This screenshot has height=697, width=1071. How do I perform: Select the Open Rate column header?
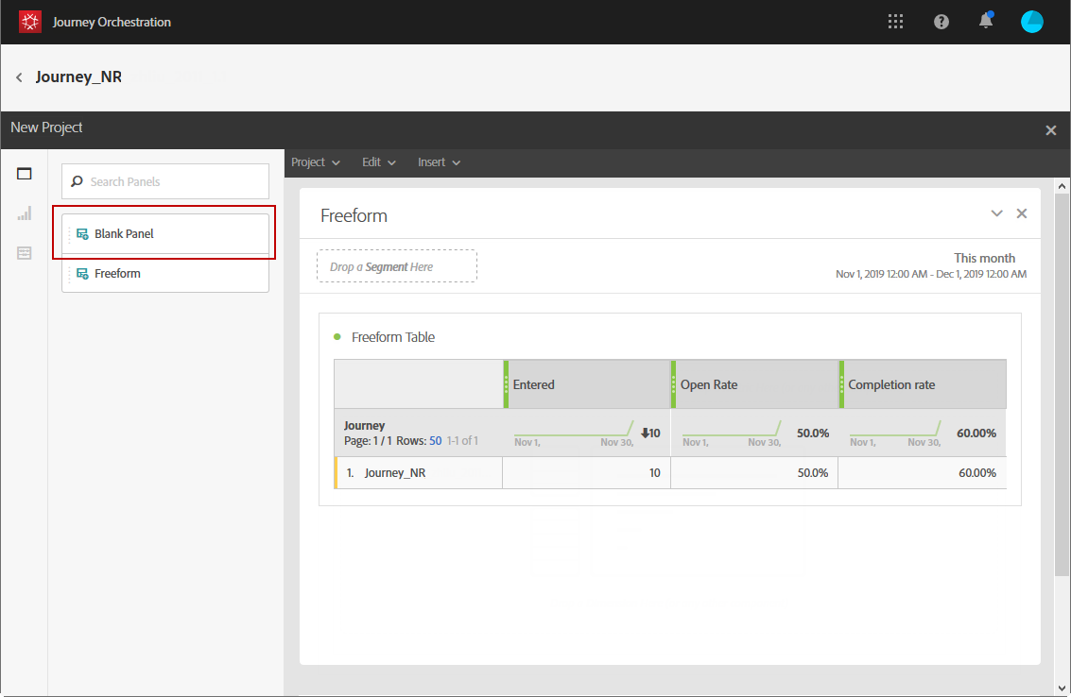754,384
